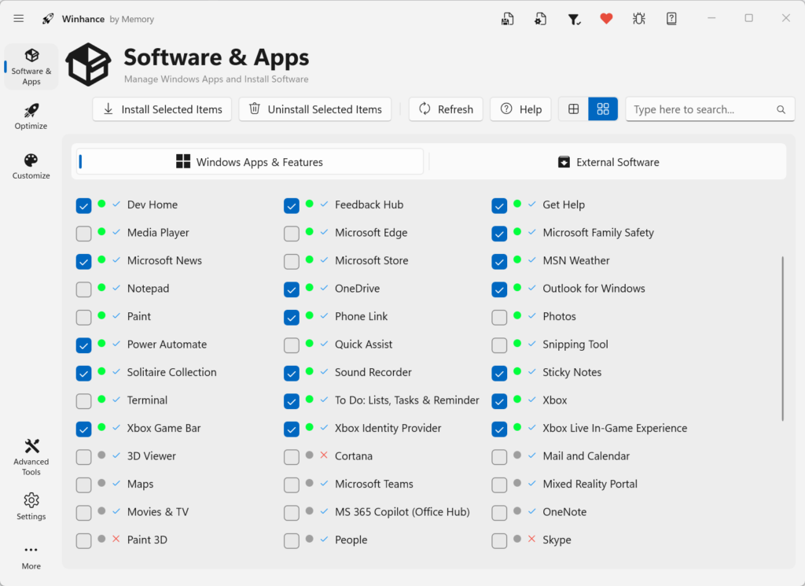Open the filter funnel icon
Image resolution: width=805 pixels, height=586 pixels.
[573, 17]
